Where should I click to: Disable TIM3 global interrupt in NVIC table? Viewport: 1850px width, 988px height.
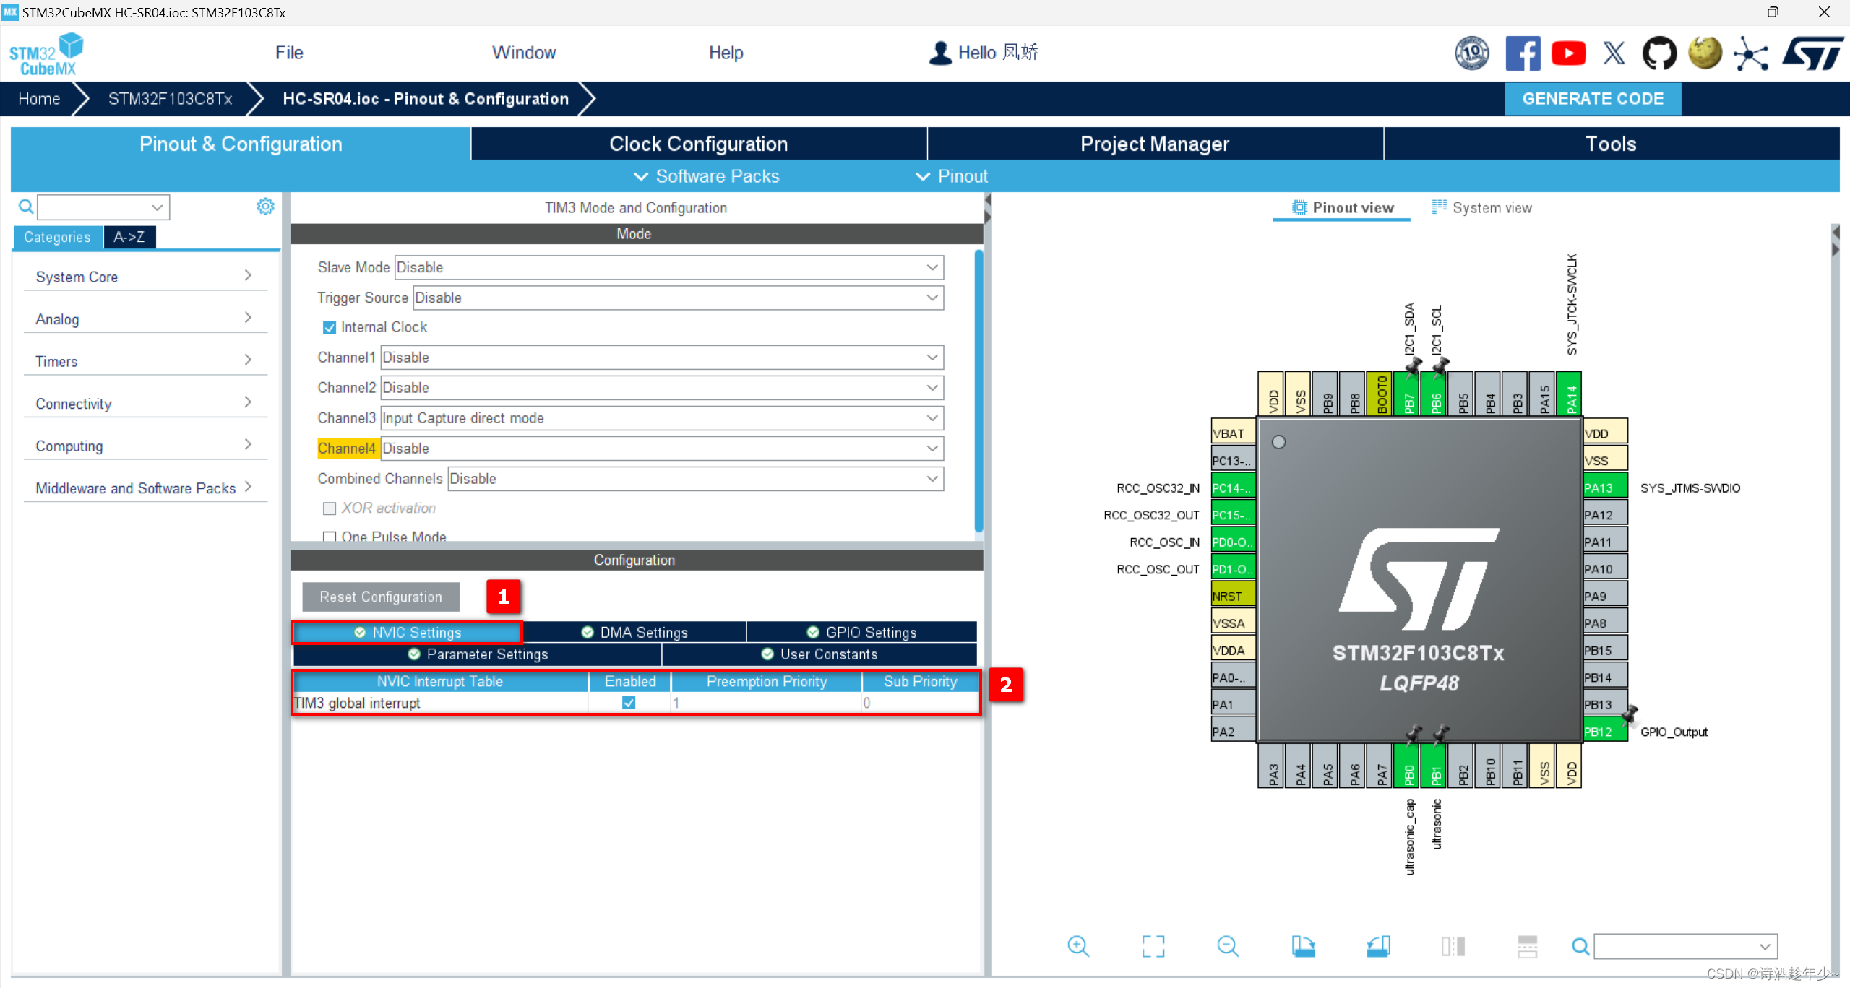[628, 702]
